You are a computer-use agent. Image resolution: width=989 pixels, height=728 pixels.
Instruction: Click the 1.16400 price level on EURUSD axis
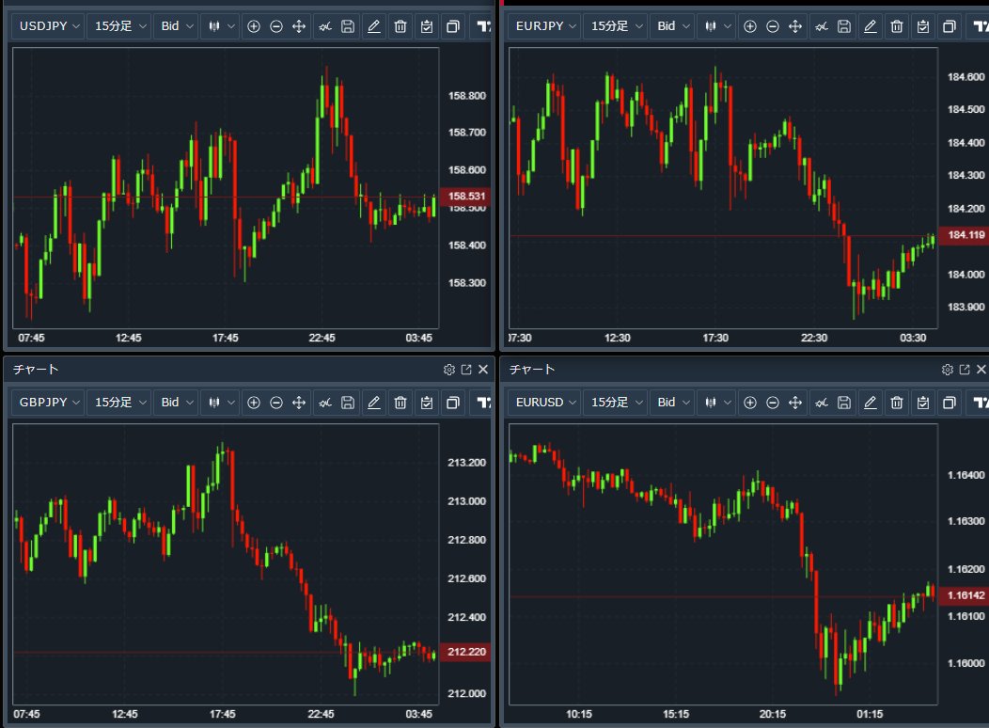[x=965, y=475]
